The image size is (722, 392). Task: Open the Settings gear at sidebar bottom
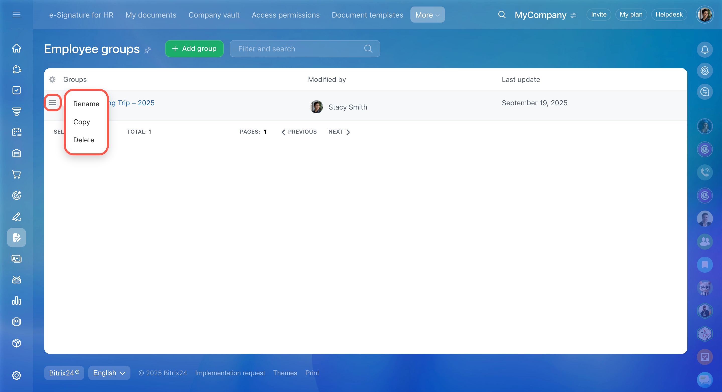click(x=17, y=375)
